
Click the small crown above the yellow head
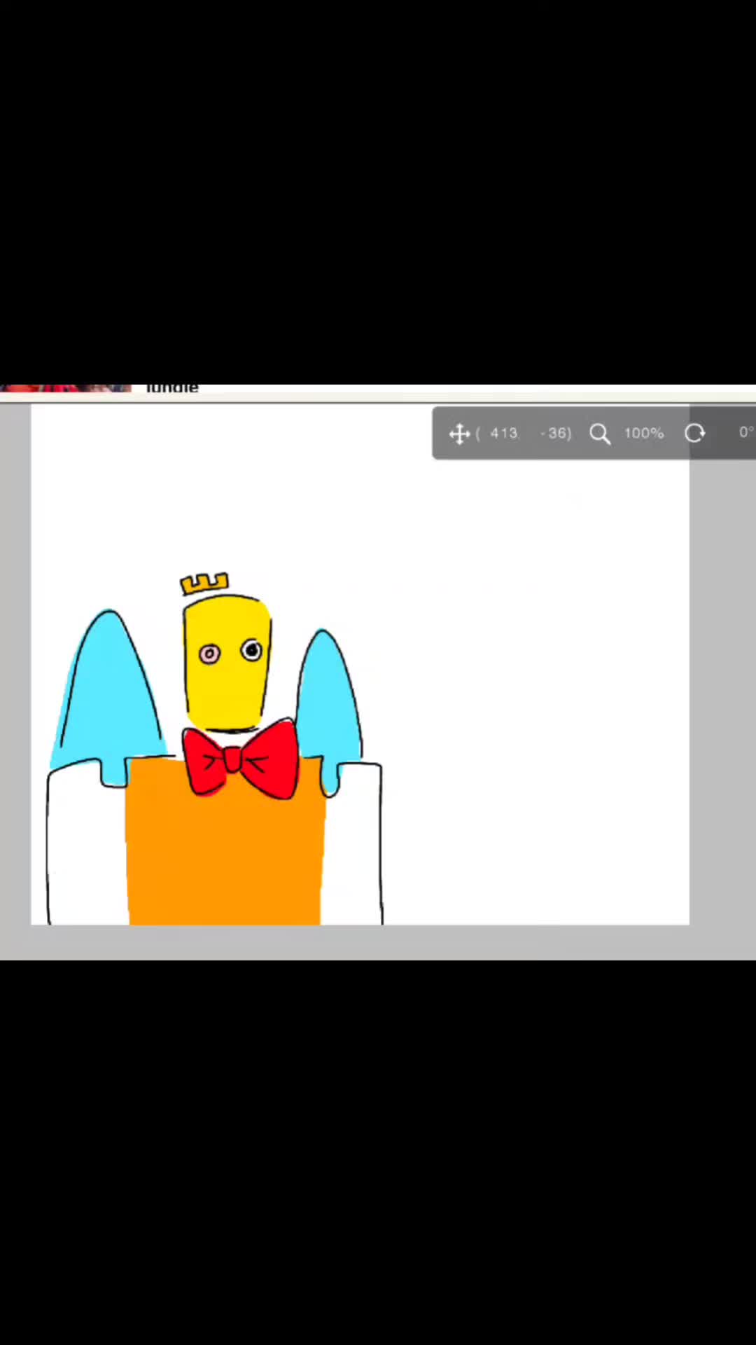[204, 584]
